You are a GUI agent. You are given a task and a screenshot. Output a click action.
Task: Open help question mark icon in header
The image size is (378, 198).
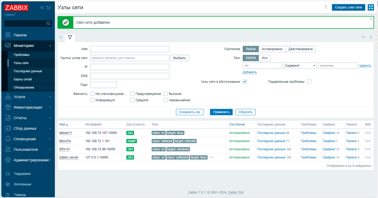pyautogui.click(x=326, y=7)
